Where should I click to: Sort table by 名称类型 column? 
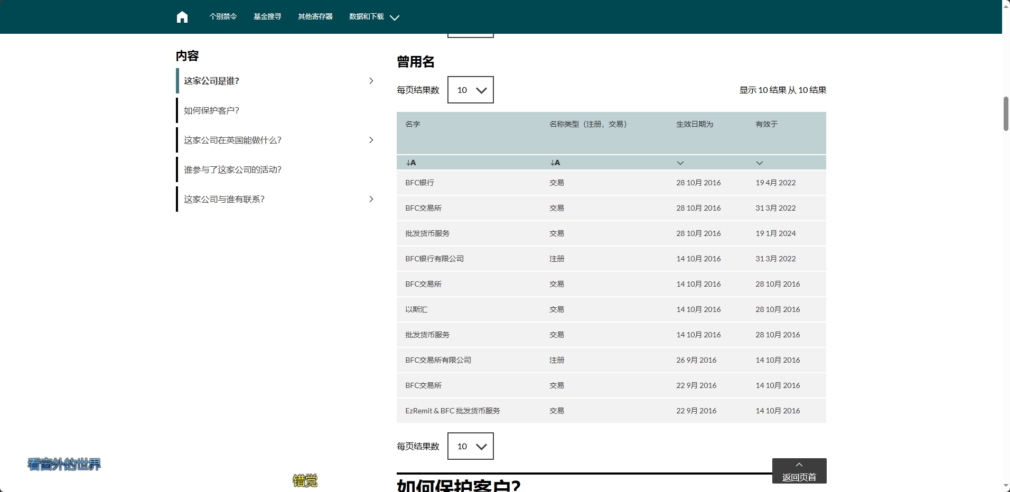(x=555, y=163)
